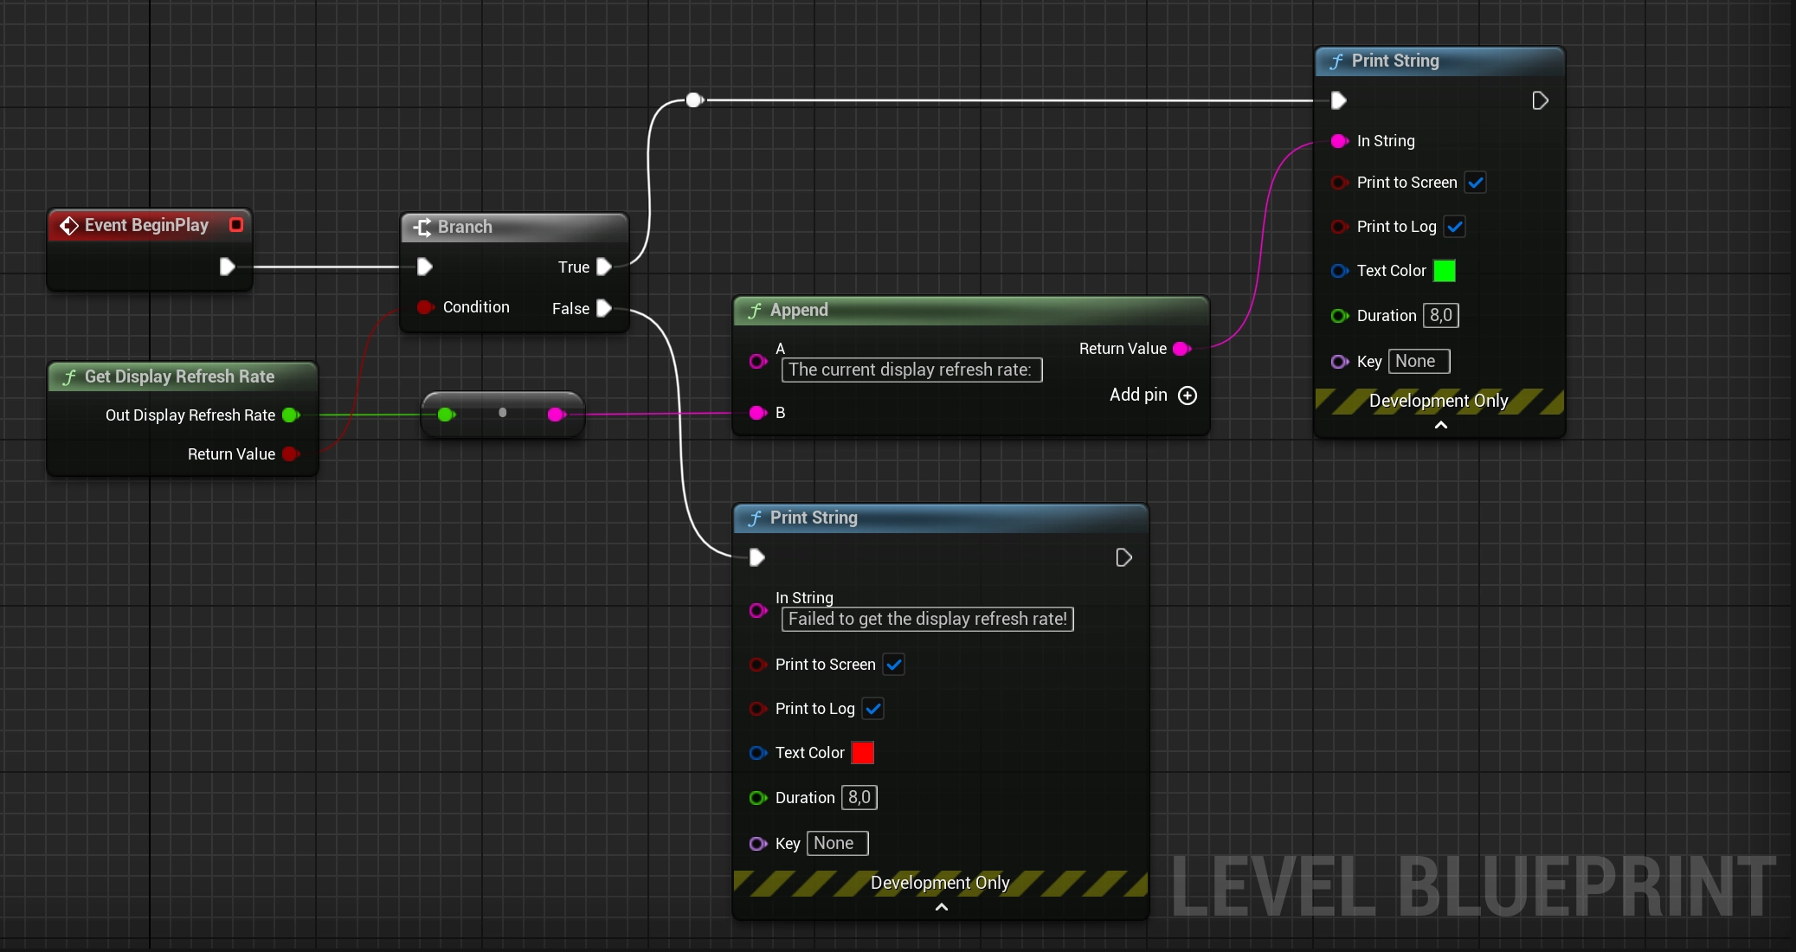This screenshot has width=1796, height=952.
Task: Click the Append A text input field
Action: (x=911, y=370)
